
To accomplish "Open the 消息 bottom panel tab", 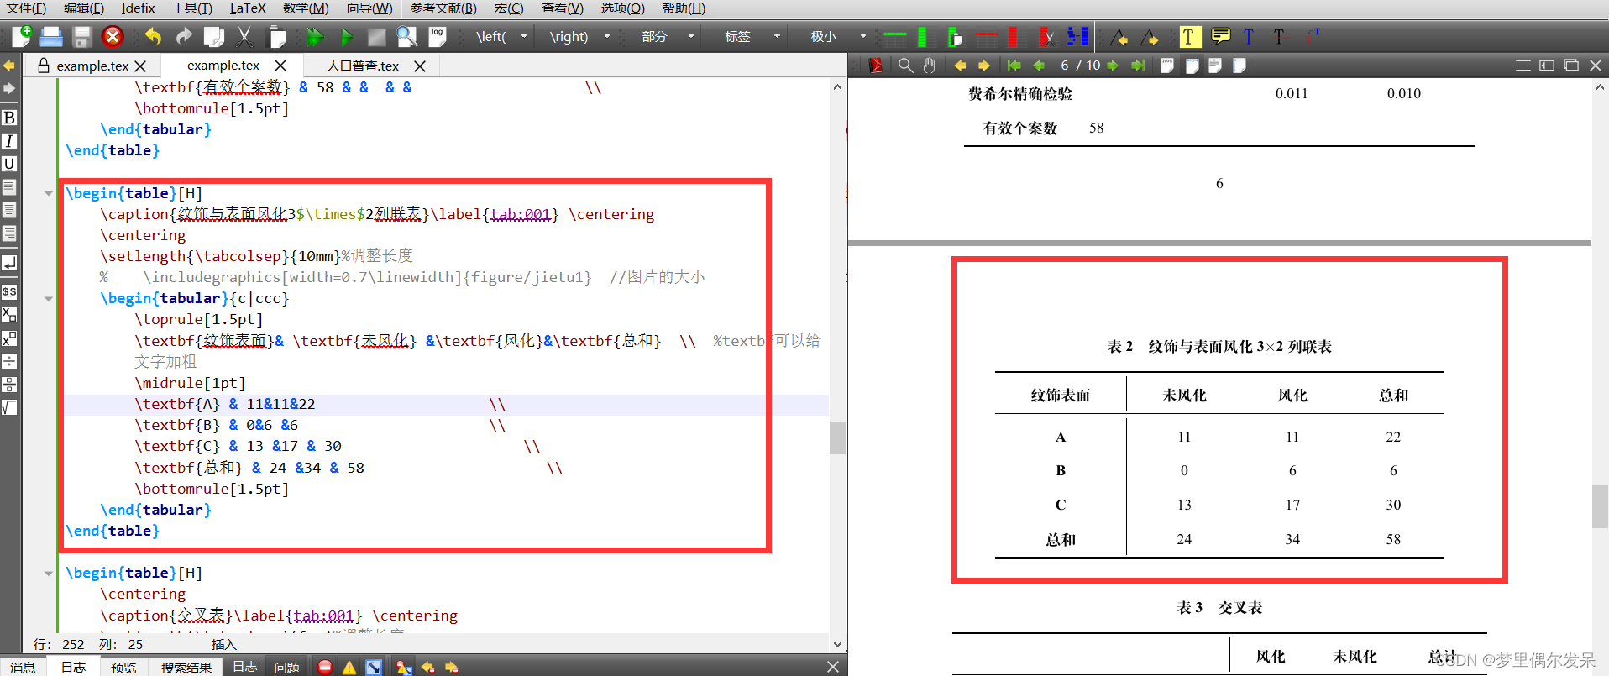I will (23, 668).
